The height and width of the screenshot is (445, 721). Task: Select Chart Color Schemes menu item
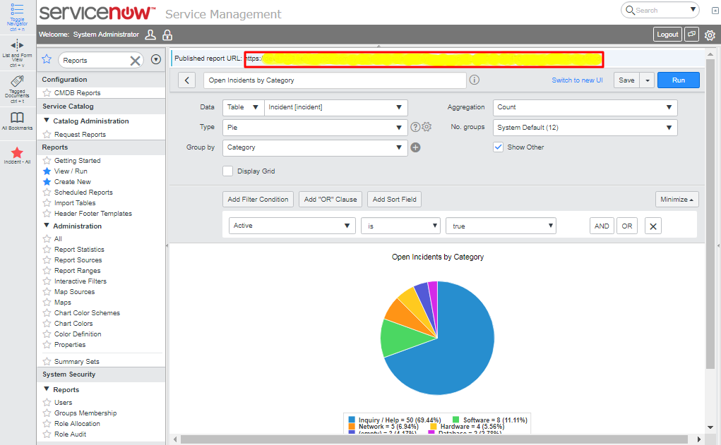point(87,313)
